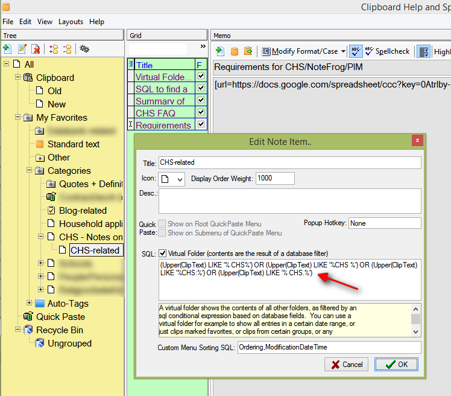Viewport: 451px width, 396px height.
Task: Open the File menu
Action: point(8,22)
